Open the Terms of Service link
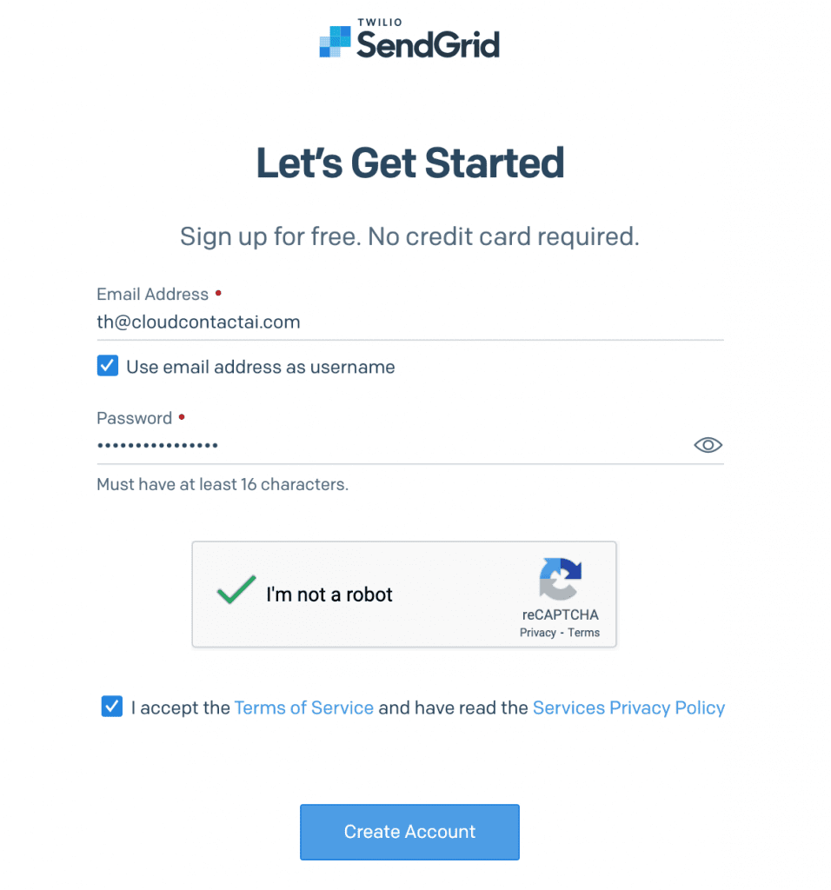 tap(303, 707)
